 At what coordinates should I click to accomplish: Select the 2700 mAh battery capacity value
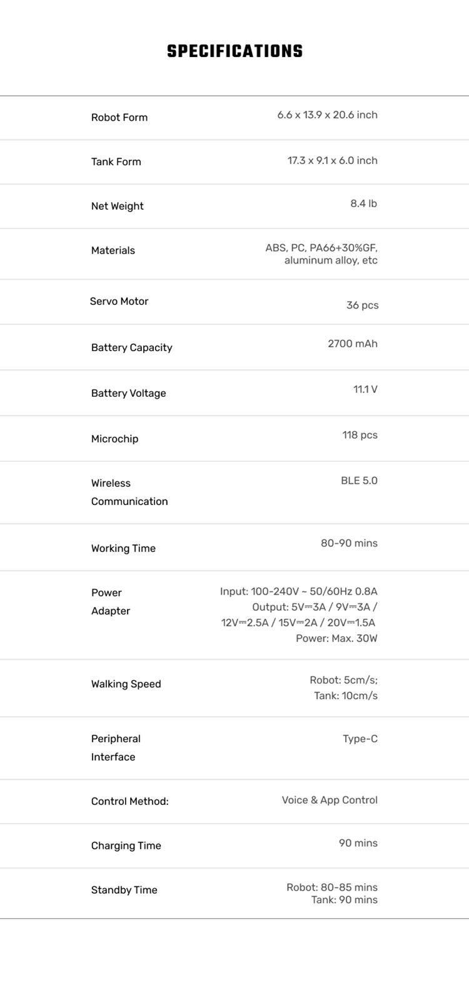(x=352, y=344)
